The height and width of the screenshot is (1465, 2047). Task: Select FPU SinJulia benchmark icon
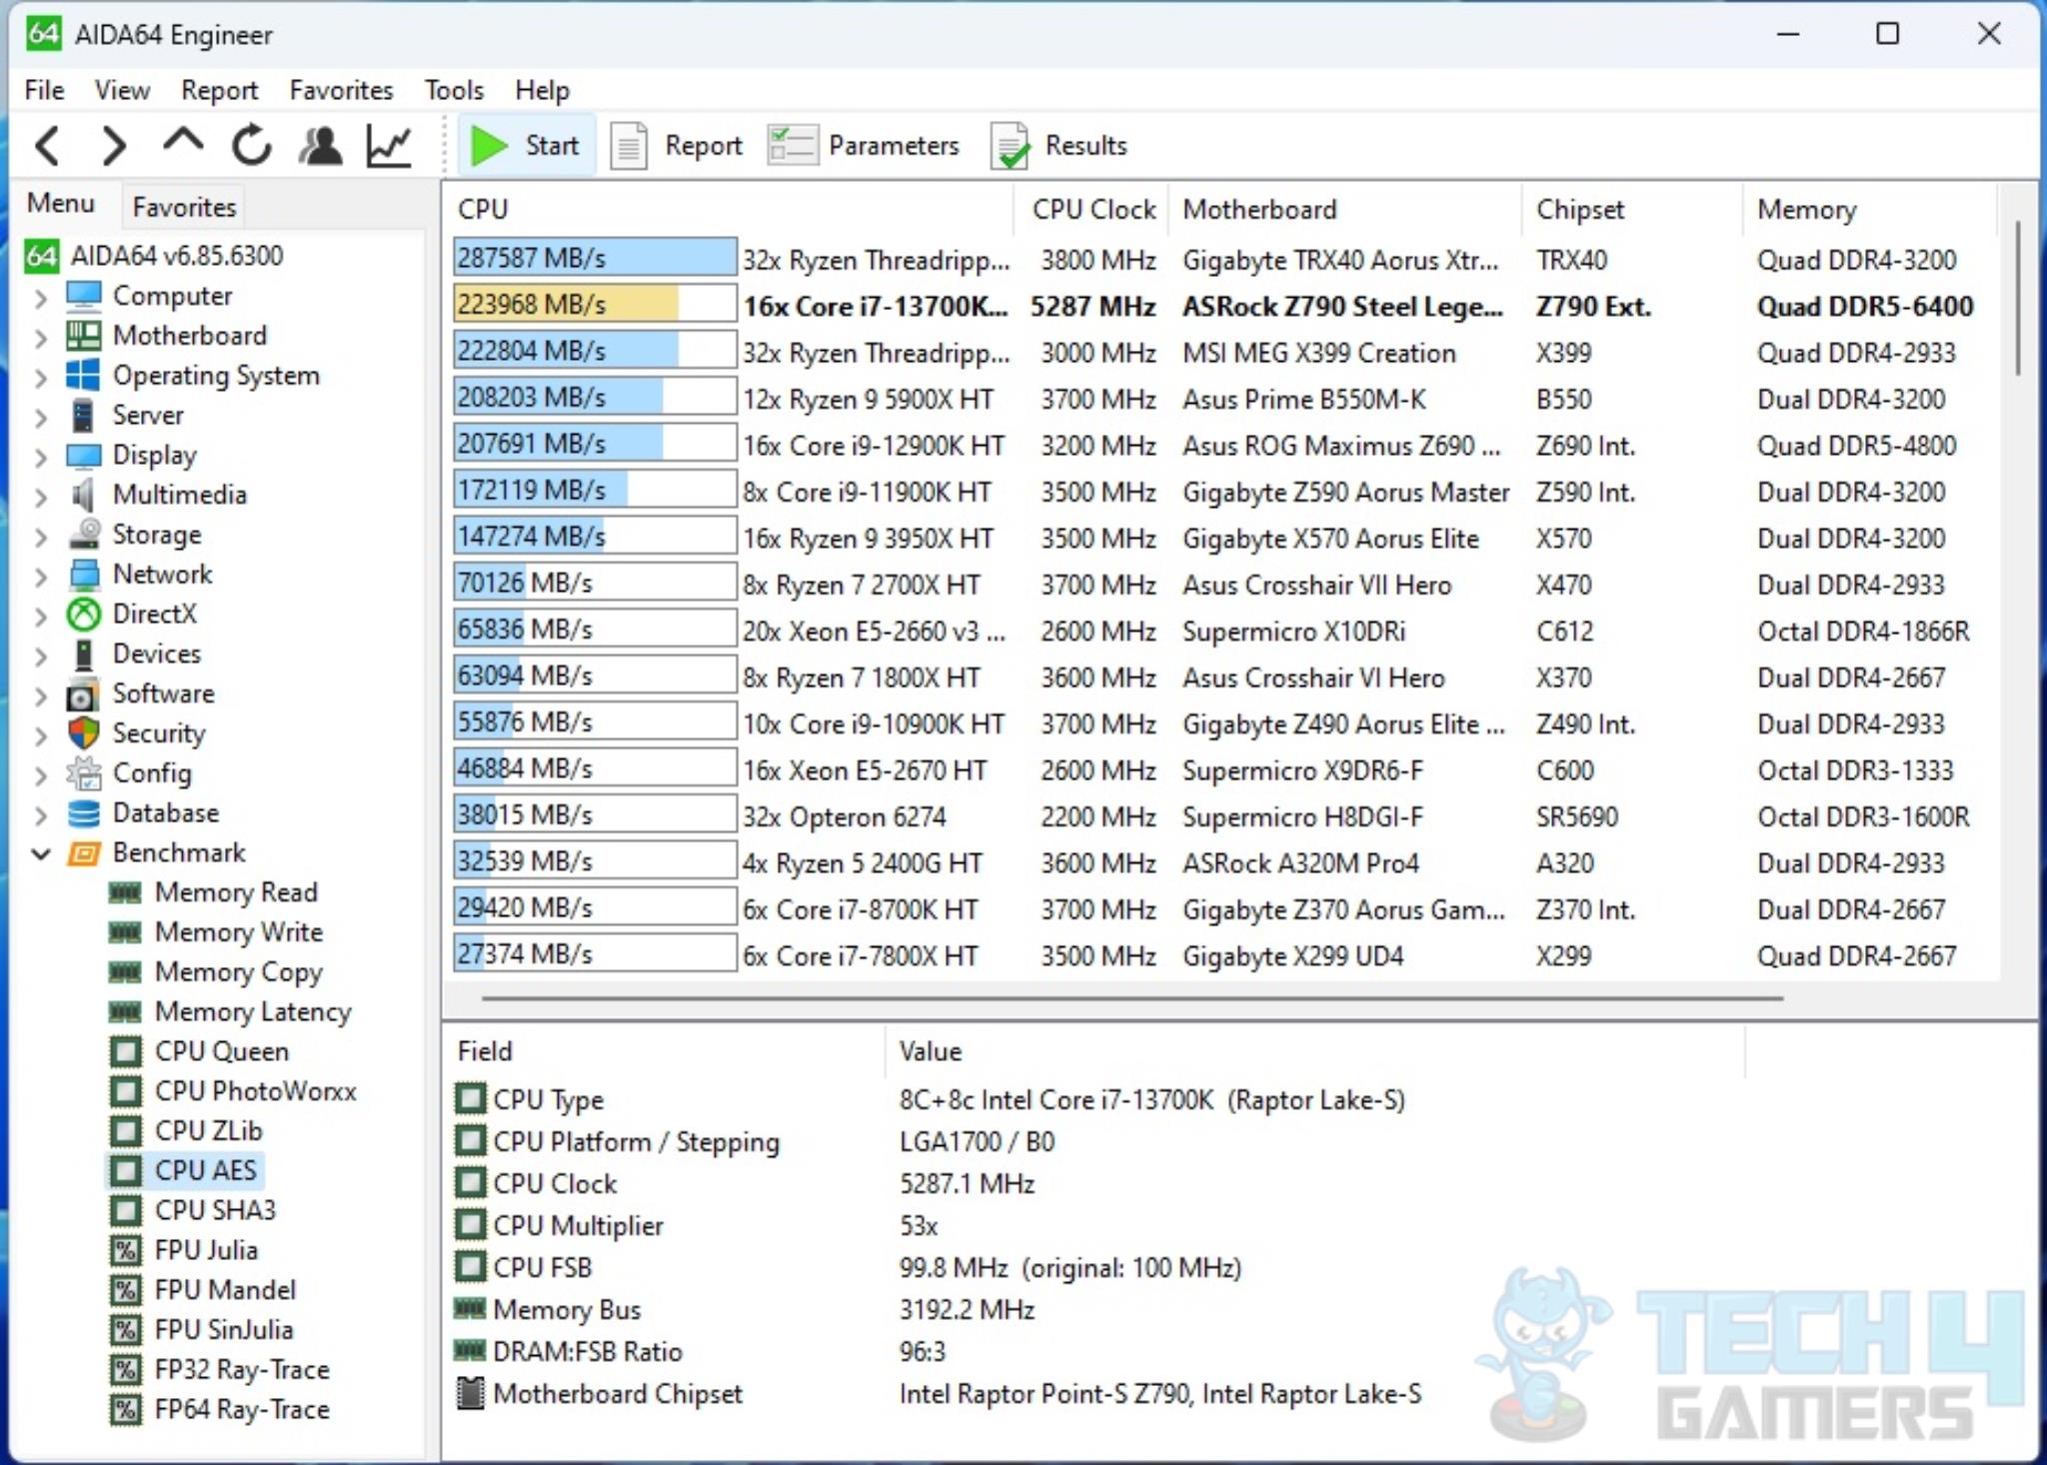125,1330
